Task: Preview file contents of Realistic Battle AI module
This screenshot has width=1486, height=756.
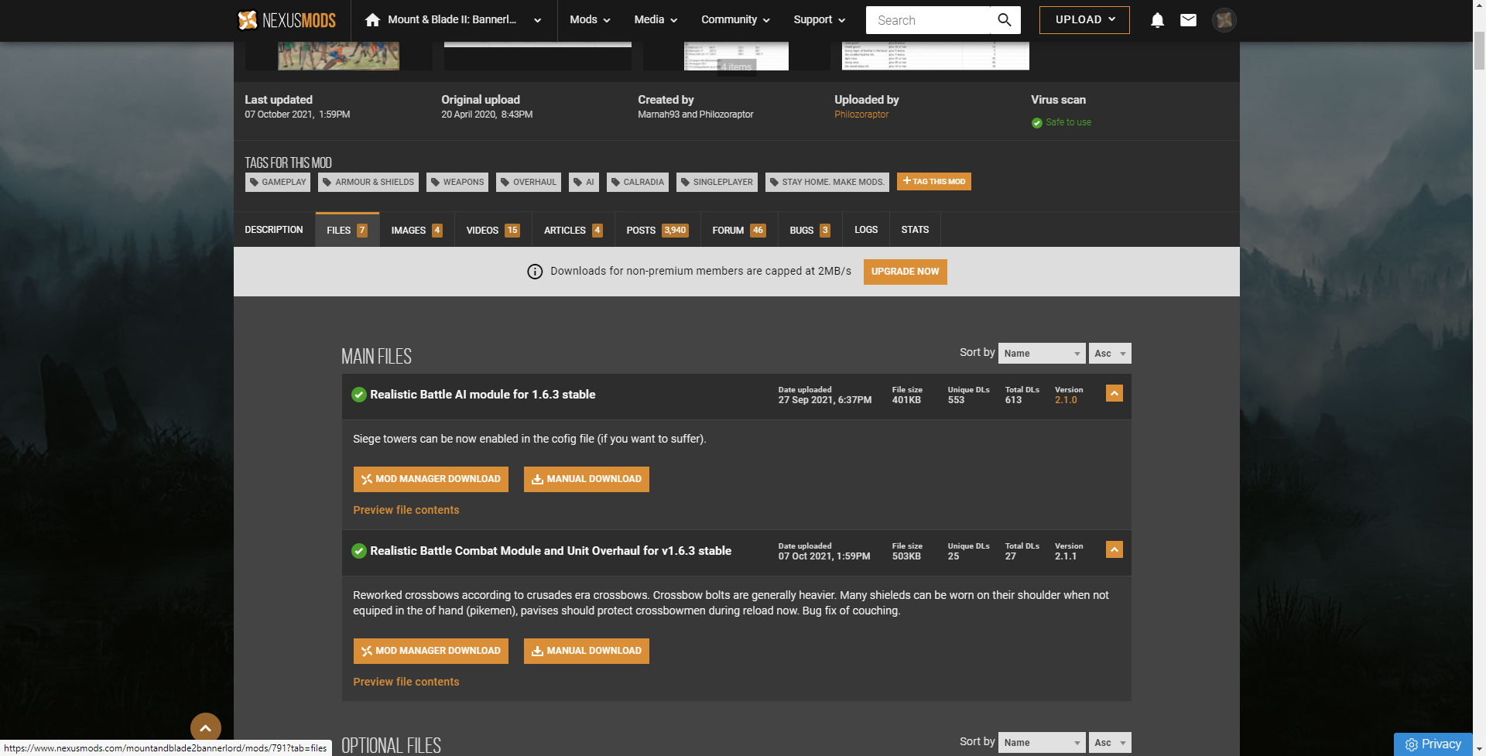Action: point(406,510)
